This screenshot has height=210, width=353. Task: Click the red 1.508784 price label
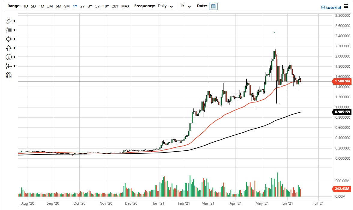342,81
